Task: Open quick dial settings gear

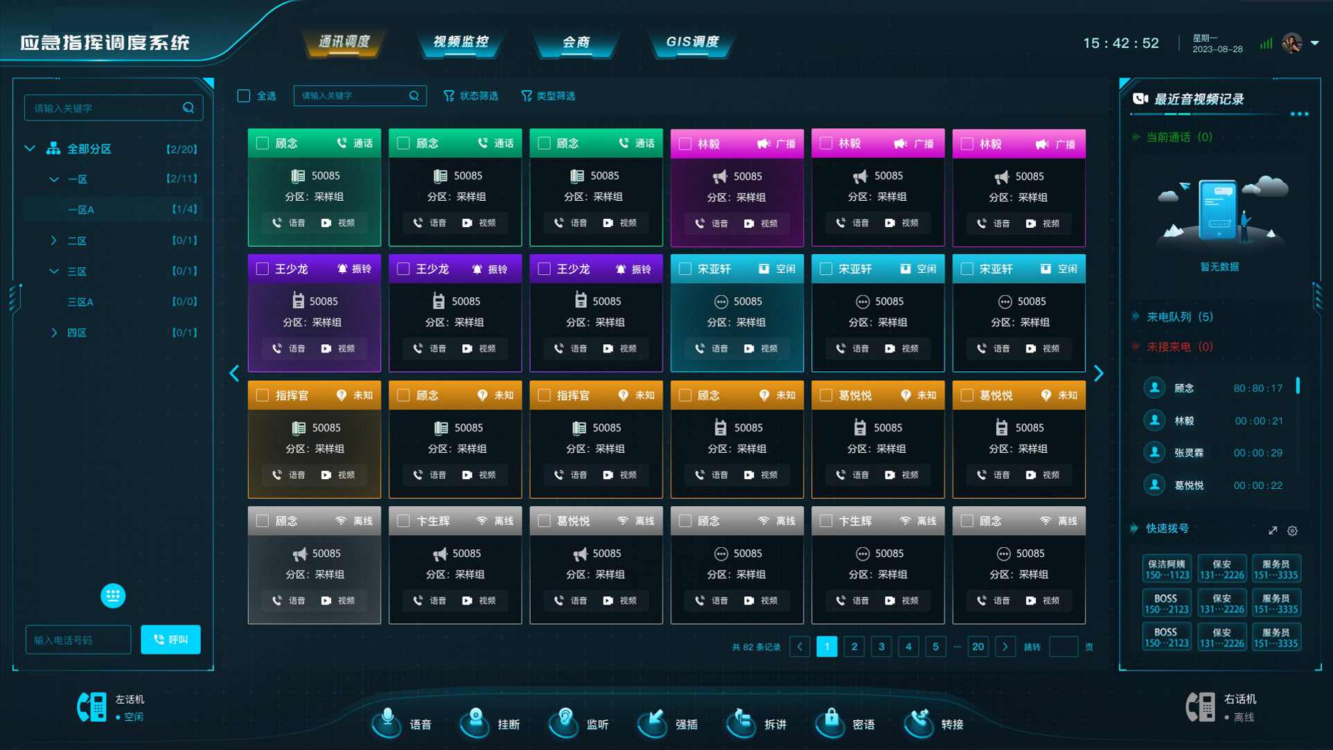Action: coord(1292,530)
